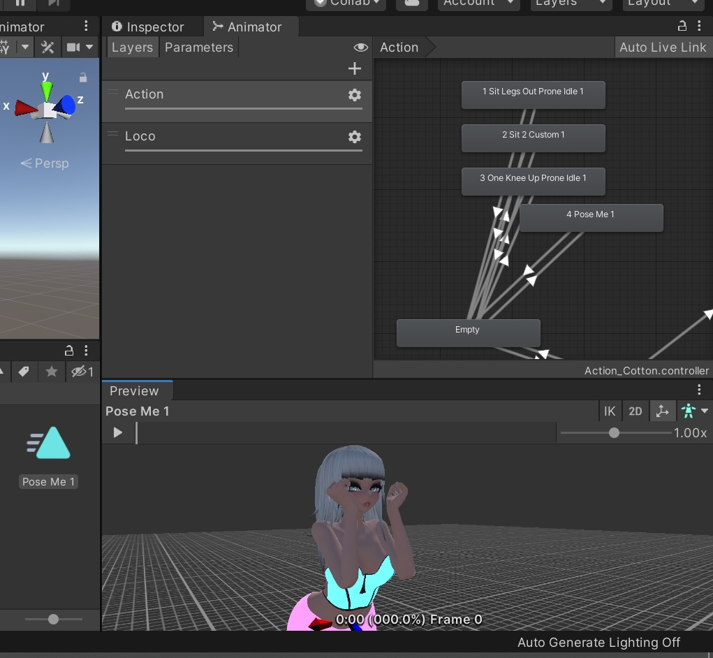Switch to the Animator tab
Screen dimensions: 713x658
click(248, 27)
